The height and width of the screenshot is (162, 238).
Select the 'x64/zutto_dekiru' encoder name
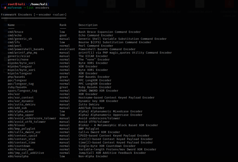[22, 105]
